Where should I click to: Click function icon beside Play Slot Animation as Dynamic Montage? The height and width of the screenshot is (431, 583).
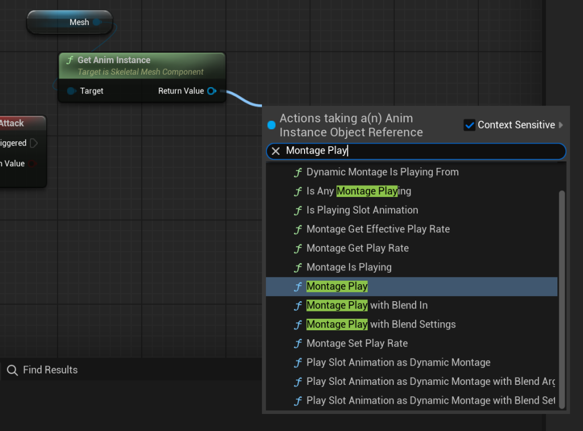tap(298, 363)
